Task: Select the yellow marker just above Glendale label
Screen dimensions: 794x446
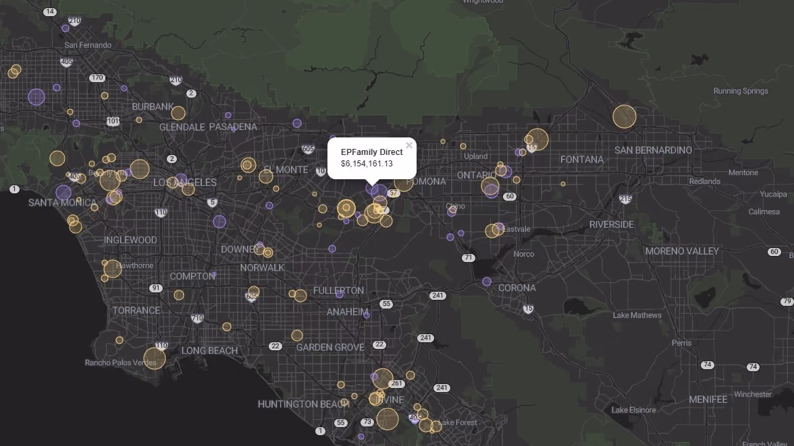Action: [178, 113]
